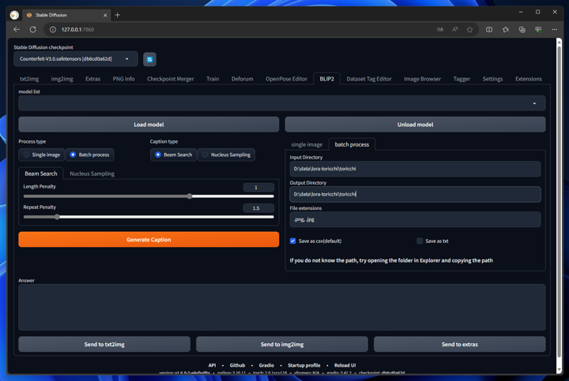This screenshot has height=381, width=569.
Task: Open the Tagger tab
Action: pyautogui.click(x=462, y=79)
